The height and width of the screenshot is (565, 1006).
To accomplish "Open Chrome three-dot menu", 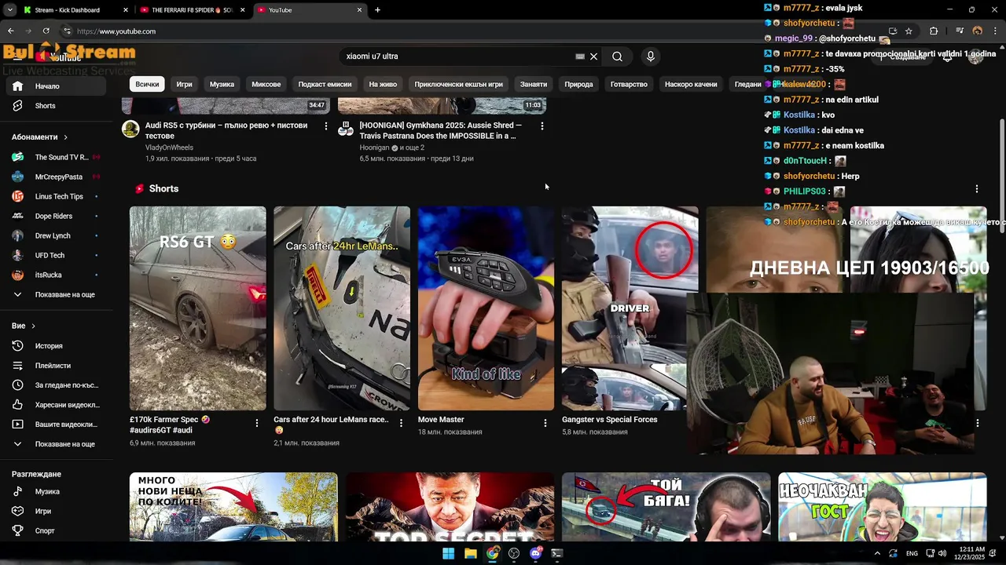I will [995, 31].
